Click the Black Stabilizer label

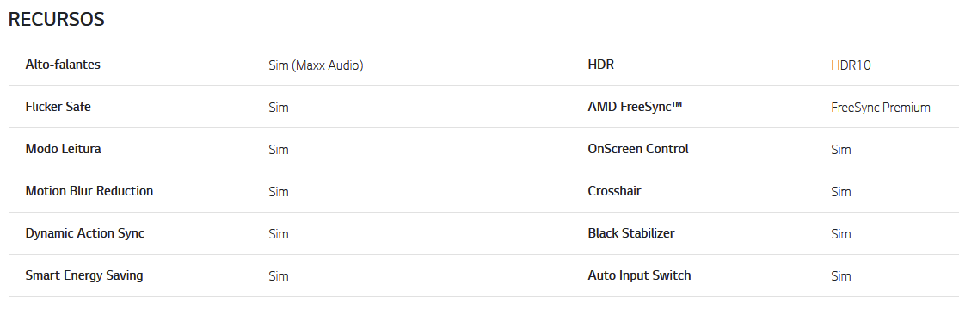pos(631,233)
